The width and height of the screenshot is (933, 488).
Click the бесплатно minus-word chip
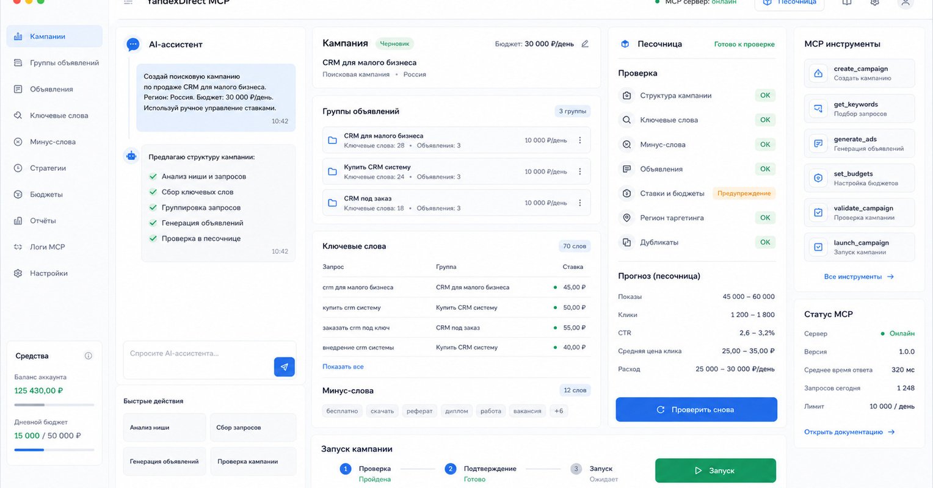click(342, 411)
